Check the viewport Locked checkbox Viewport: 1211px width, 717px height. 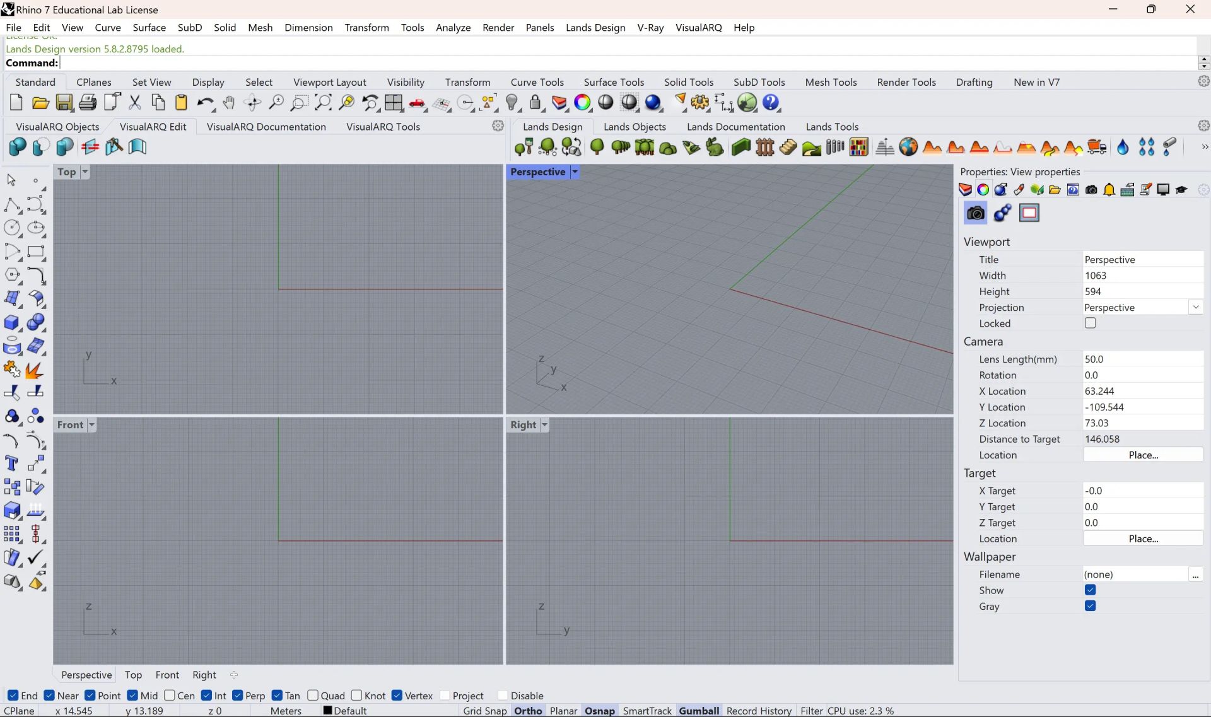(1090, 323)
